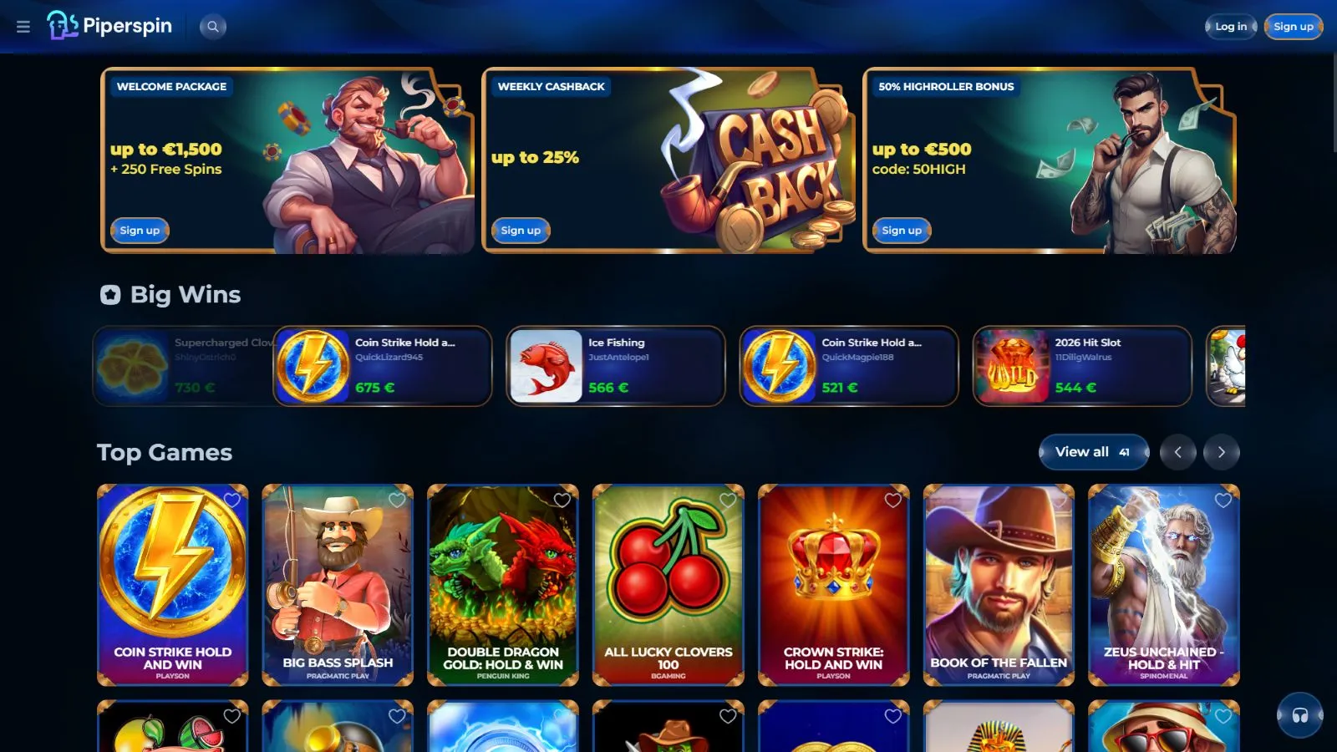Image resolution: width=1337 pixels, height=752 pixels.
Task: Click the Piperspin logo
Action: (109, 26)
